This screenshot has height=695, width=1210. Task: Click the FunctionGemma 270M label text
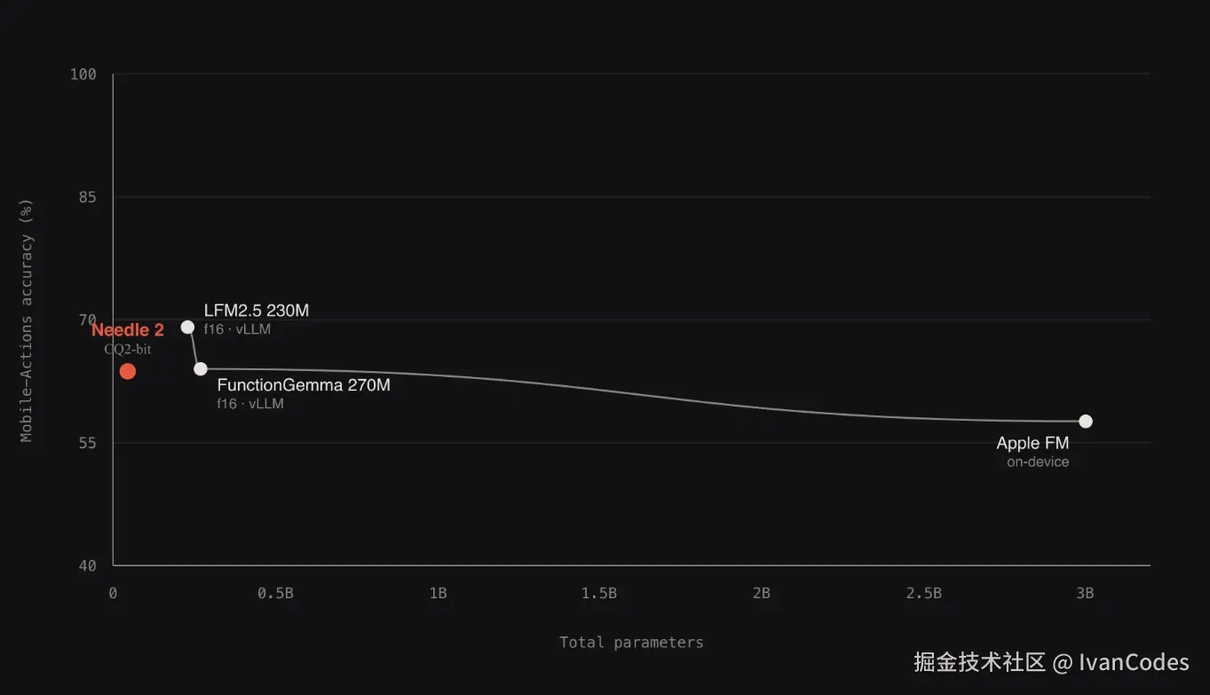(304, 385)
